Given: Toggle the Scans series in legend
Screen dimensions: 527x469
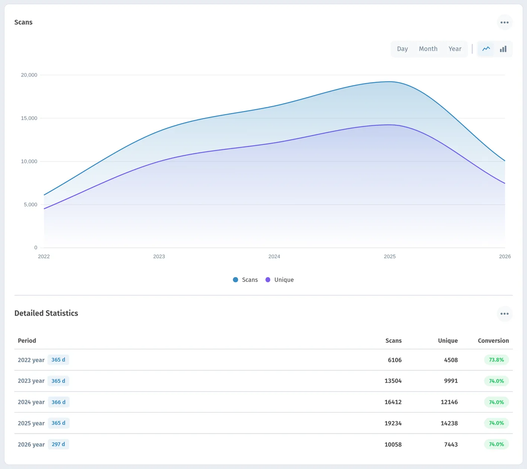Looking at the screenshot, I should tap(245, 280).
